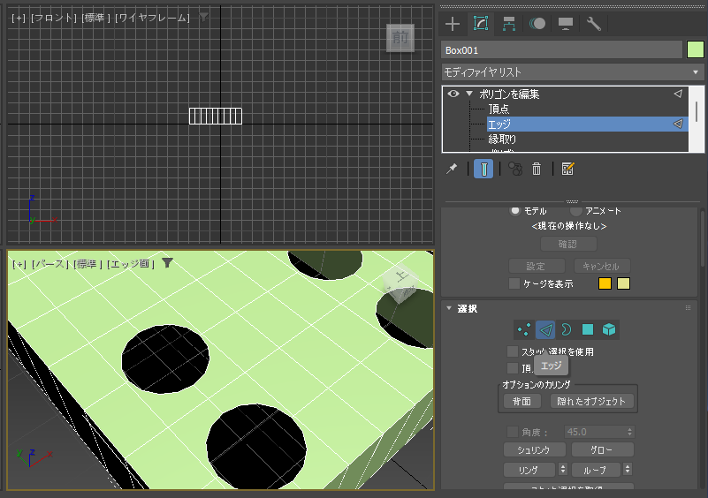Click the リング selection button

tap(529, 470)
